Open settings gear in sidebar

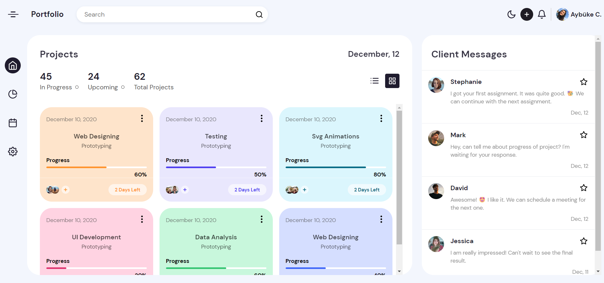(13, 152)
